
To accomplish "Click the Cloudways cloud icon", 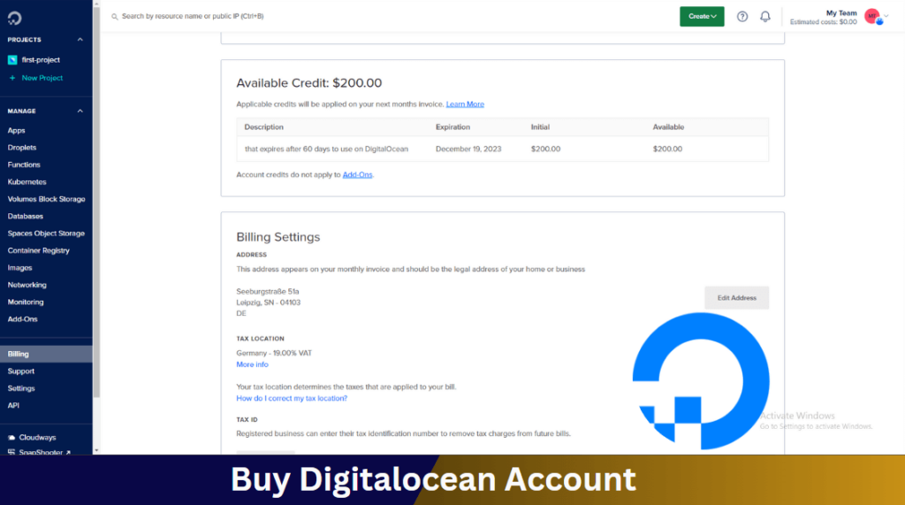I will [x=11, y=438].
